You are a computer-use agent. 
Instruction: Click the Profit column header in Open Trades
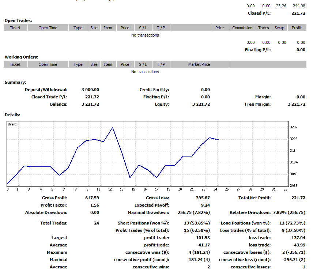(297, 28)
